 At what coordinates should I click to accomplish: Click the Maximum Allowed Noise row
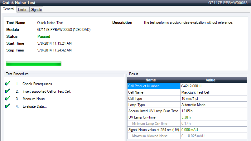point(150,136)
